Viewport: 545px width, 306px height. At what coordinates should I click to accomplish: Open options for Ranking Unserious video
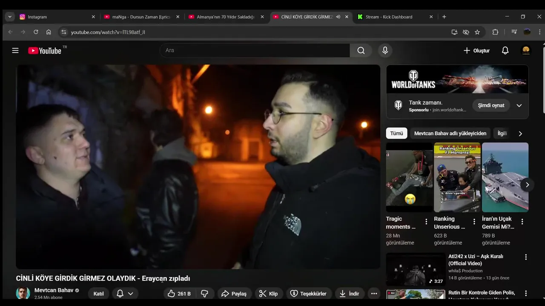474,221
